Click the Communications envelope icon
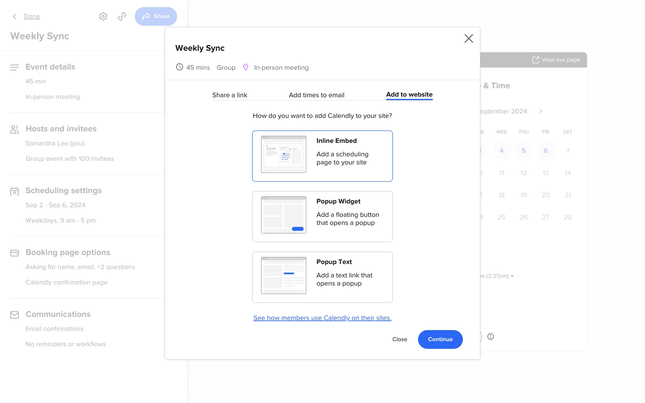 [14, 315]
